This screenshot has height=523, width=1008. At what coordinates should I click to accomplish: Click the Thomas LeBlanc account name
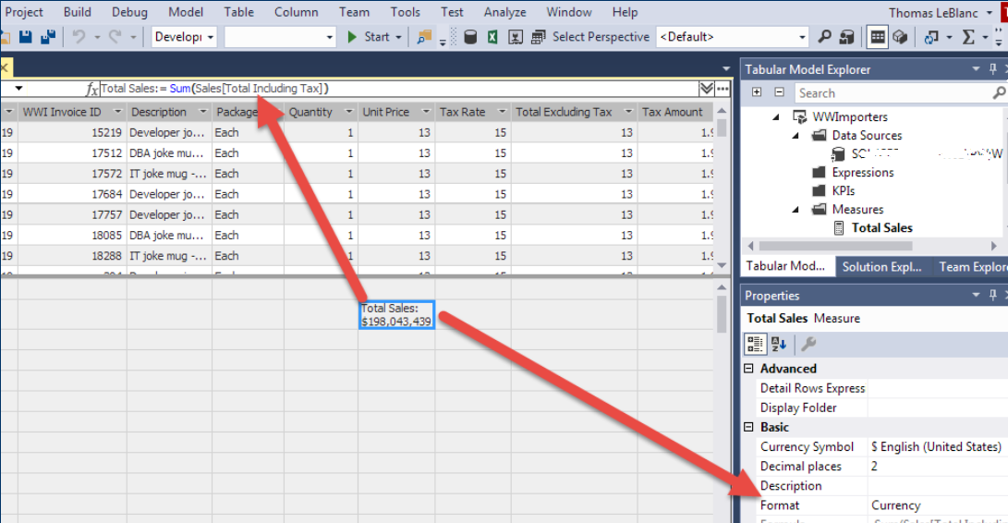(934, 13)
